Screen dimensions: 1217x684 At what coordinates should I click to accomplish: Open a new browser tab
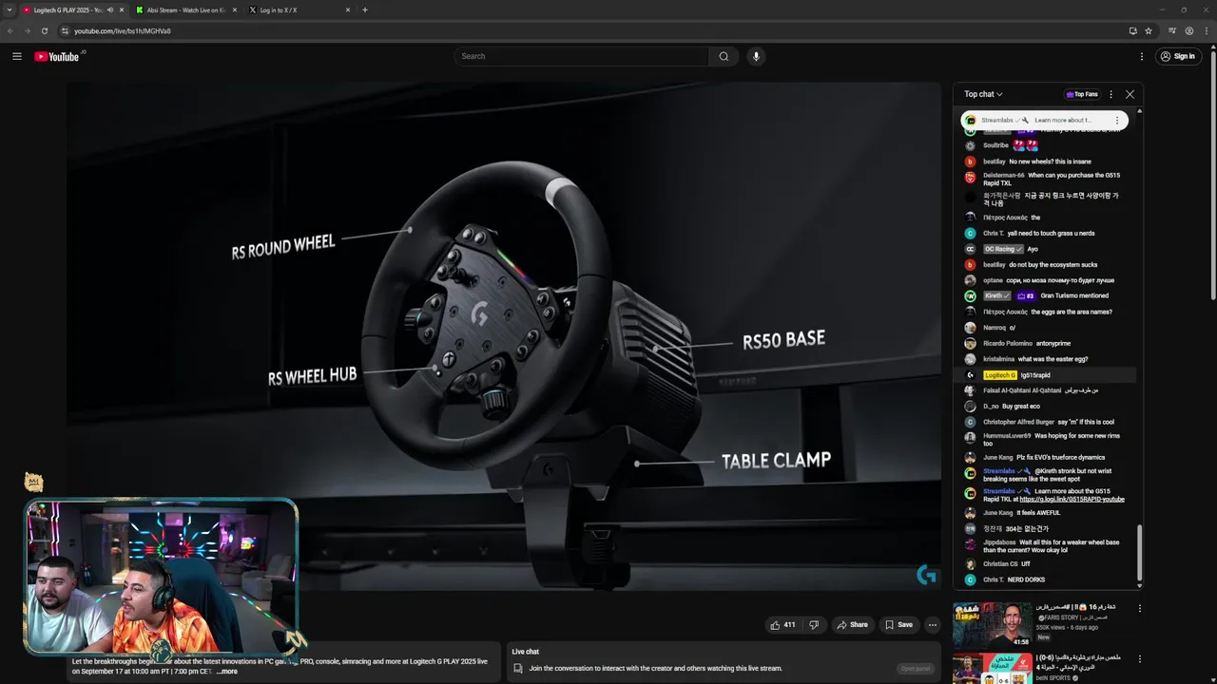pos(365,9)
